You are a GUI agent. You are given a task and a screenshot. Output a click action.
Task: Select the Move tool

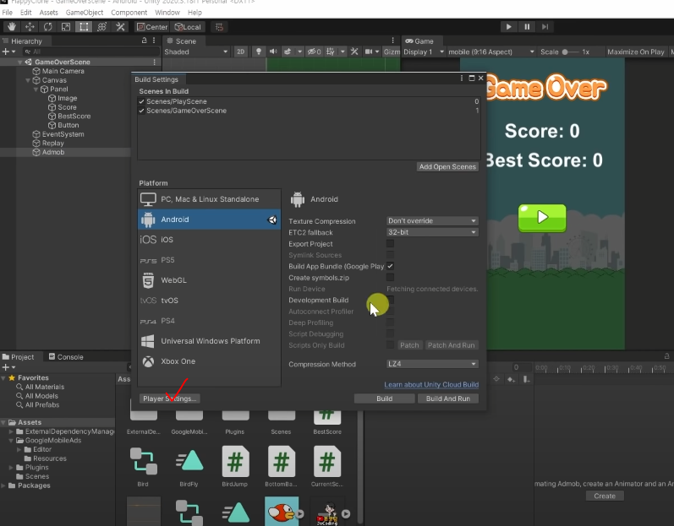[x=30, y=27]
